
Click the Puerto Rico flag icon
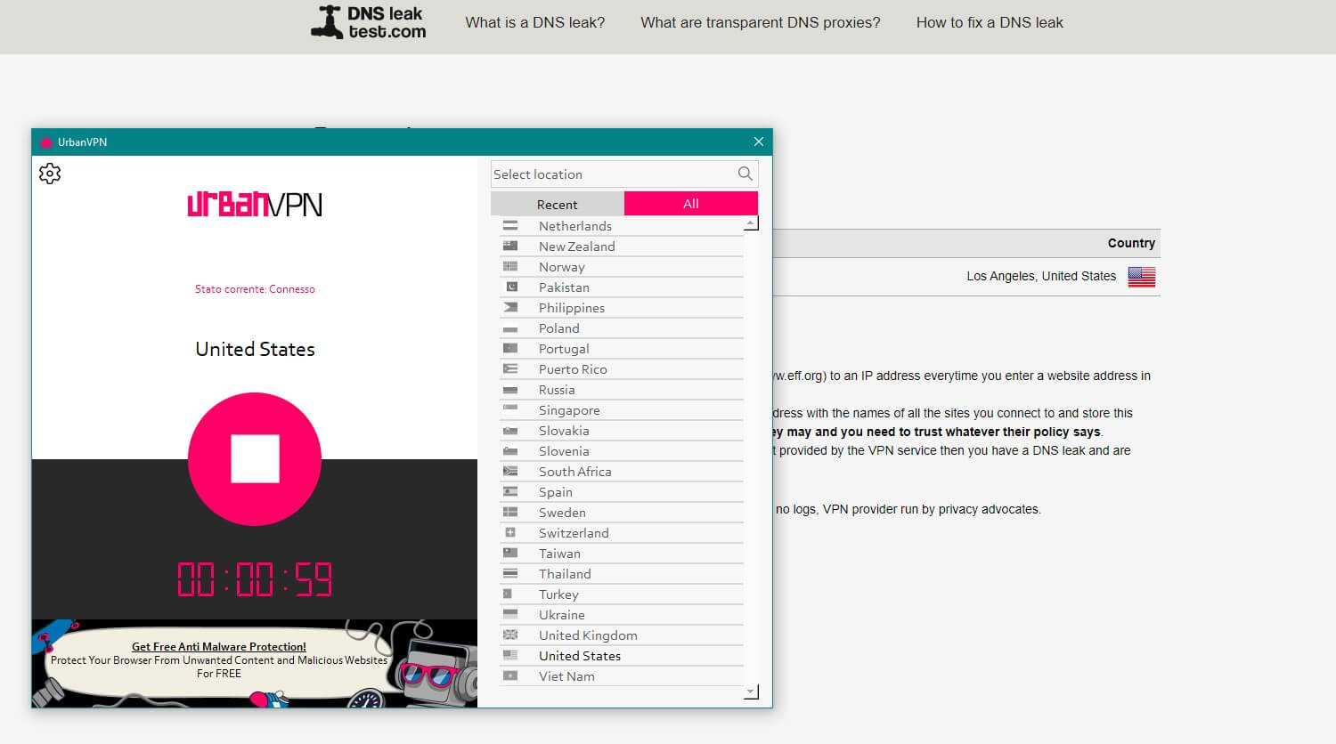(x=510, y=369)
